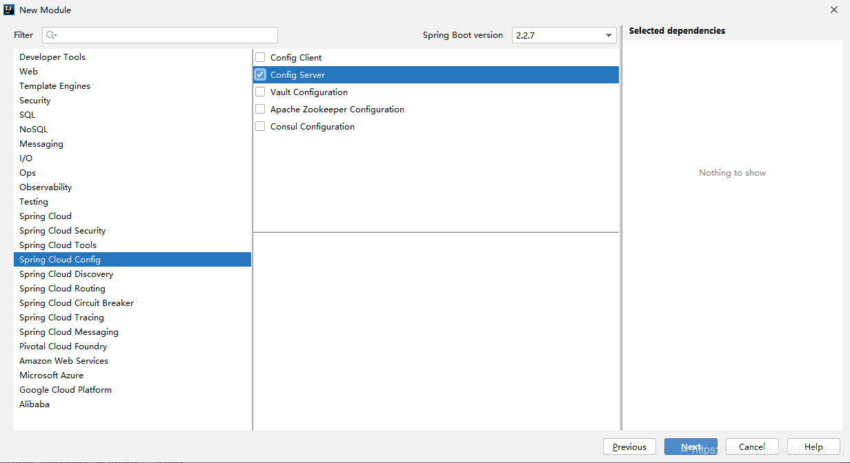Open the Spring Boot version dropdown
Screen dimensions: 850x463
coord(564,35)
